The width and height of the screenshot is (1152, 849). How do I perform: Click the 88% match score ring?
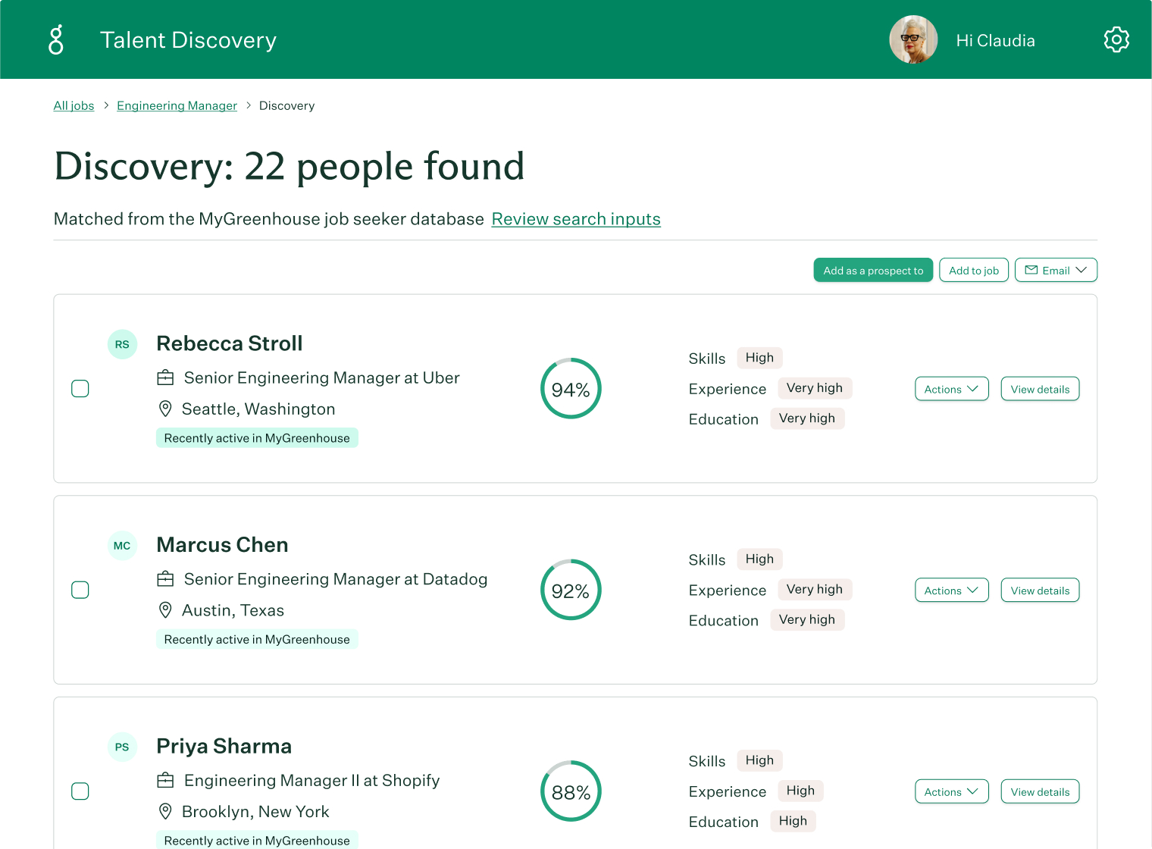(x=571, y=791)
